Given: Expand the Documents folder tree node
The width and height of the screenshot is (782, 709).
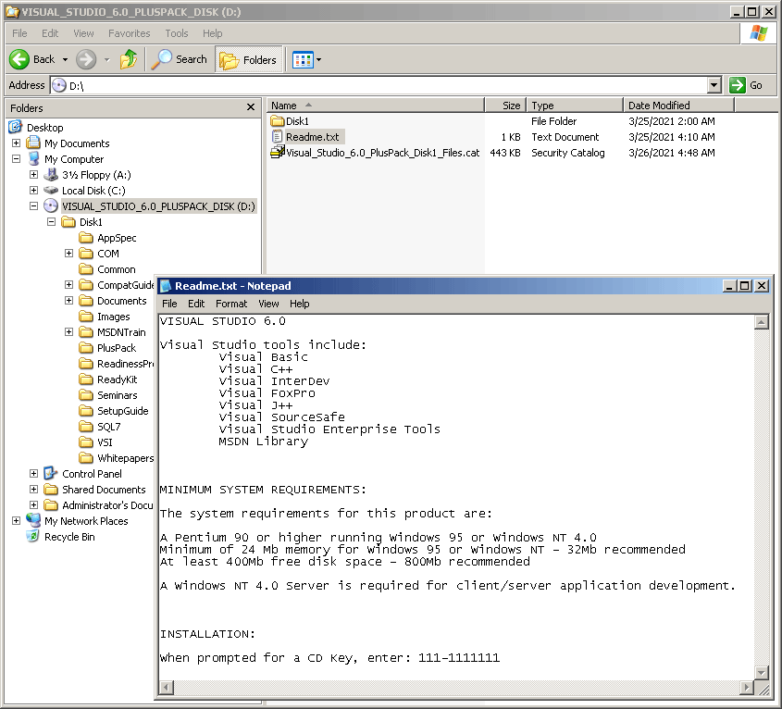Looking at the screenshot, I should (x=68, y=301).
